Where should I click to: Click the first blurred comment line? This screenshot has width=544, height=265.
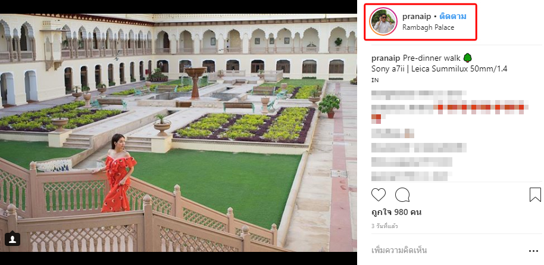(419, 93)
